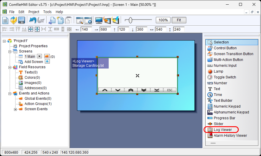Image resolution: width=261 pixels, height=156 pixels.
Task: Collapse the Screens tree node
Action: point(10,51)
